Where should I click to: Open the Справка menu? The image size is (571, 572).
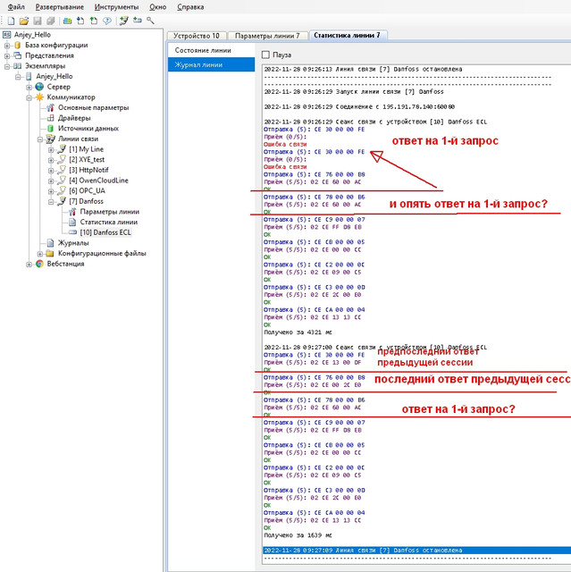(x=190, y=7)
